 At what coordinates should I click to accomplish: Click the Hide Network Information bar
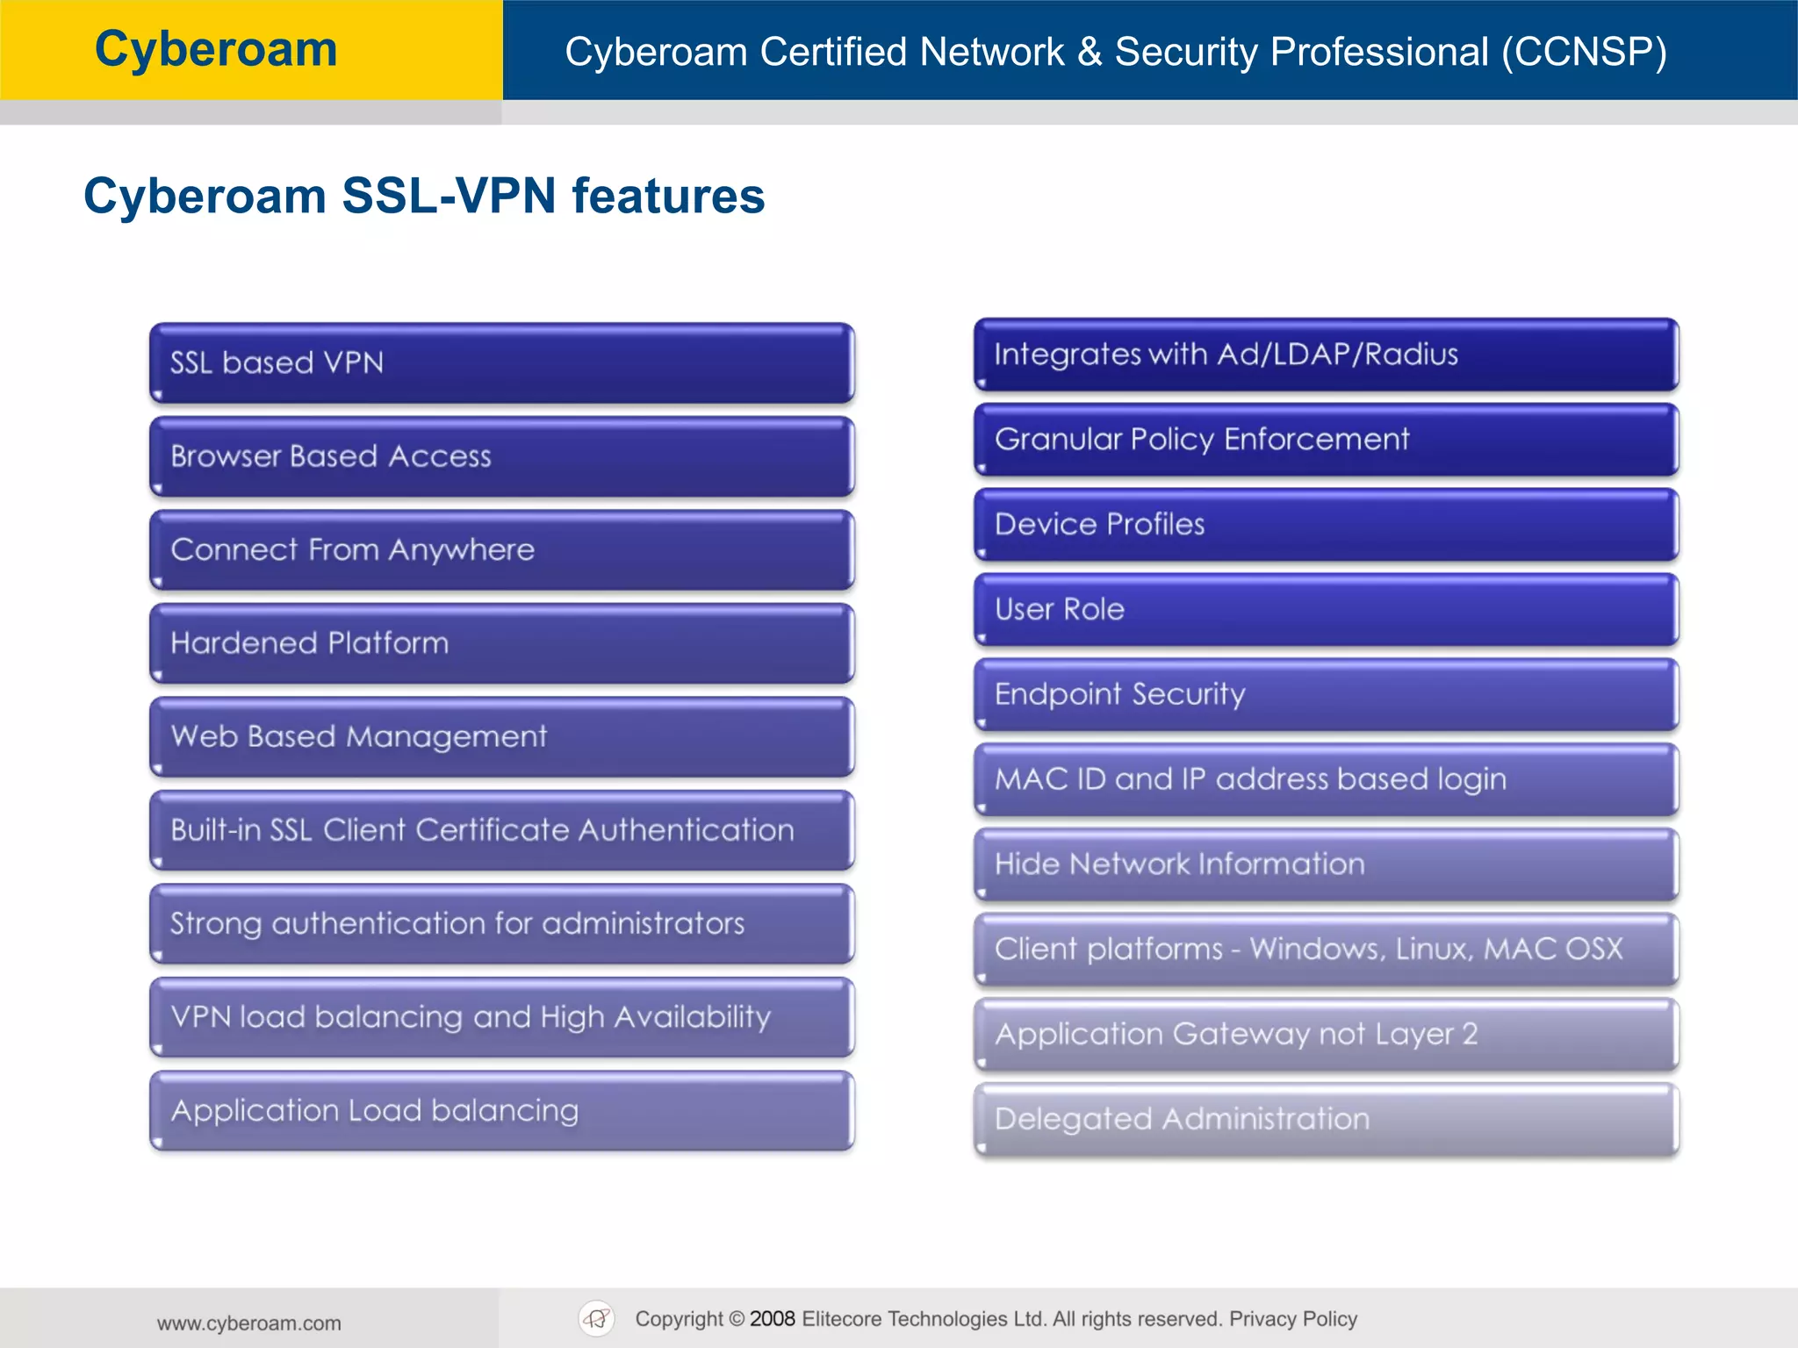(1327, 865)
